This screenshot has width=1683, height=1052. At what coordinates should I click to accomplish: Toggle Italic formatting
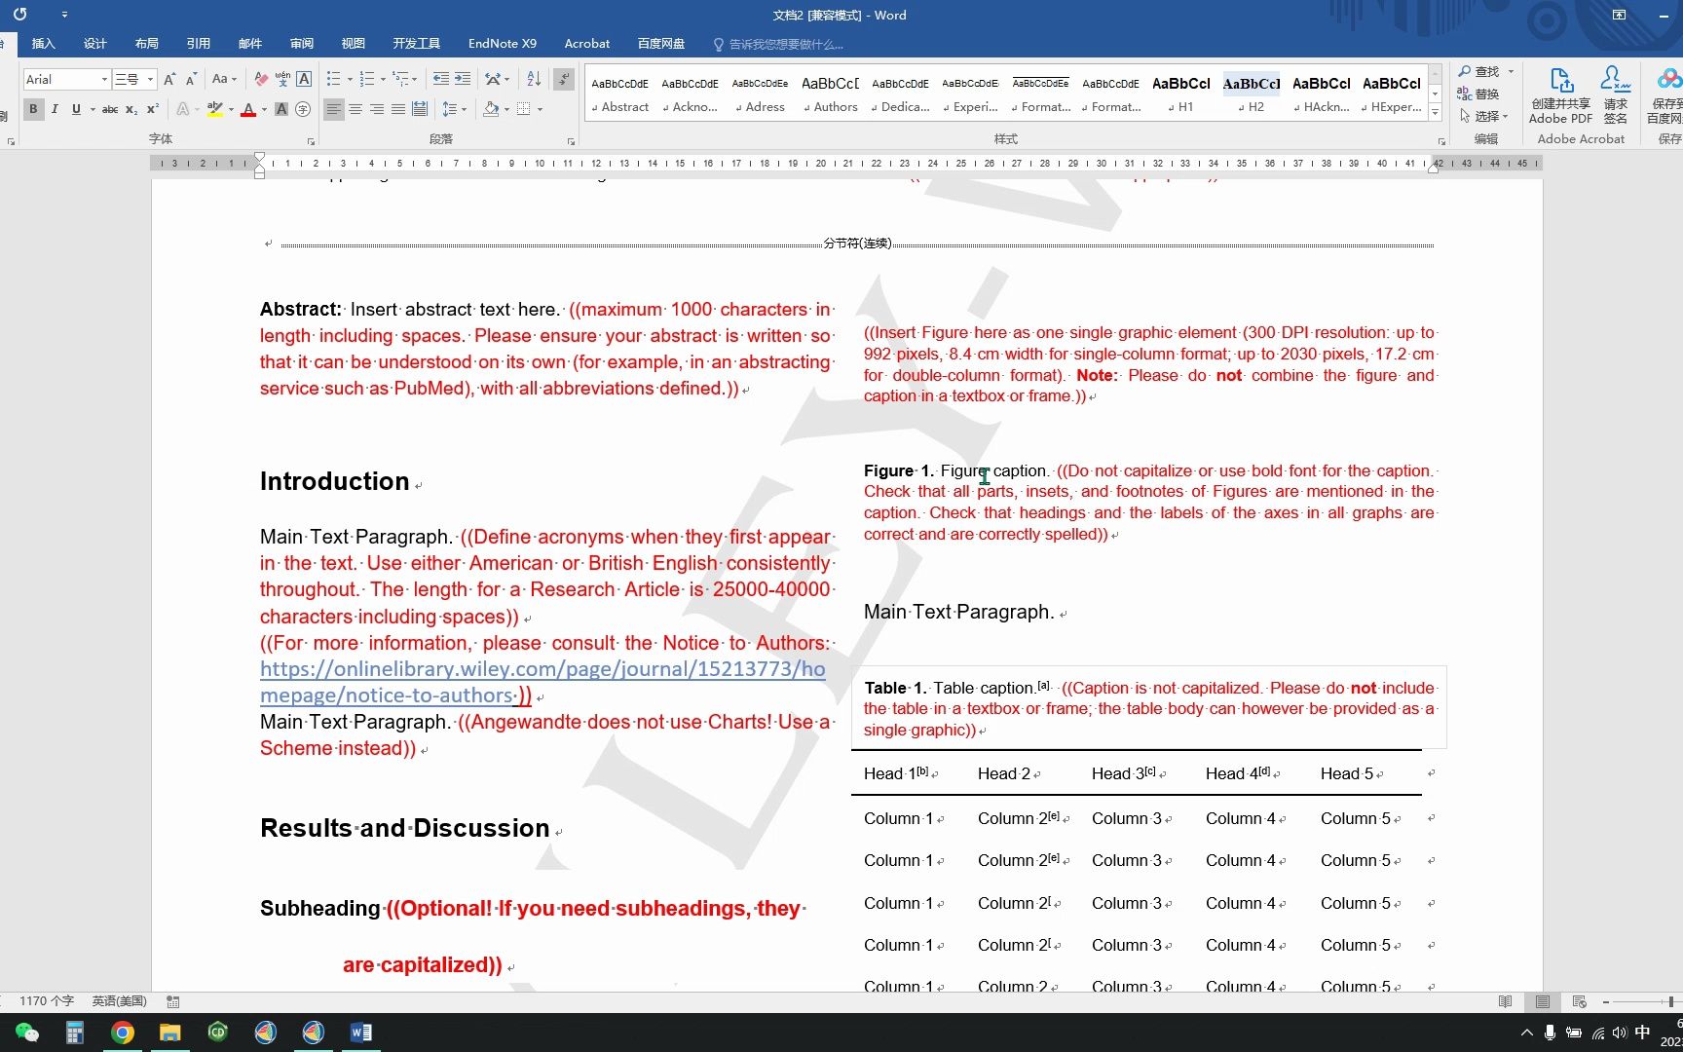coord(55,109)
